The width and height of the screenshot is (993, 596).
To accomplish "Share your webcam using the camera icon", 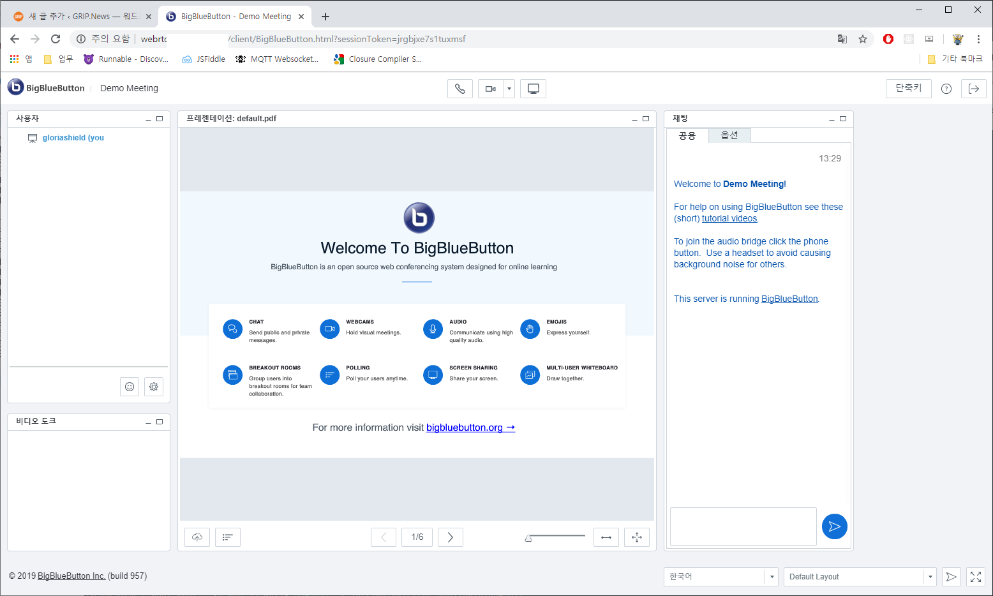I will click(491, 89).
